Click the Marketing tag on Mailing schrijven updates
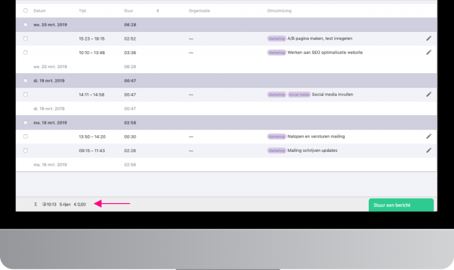 [277, 151]
